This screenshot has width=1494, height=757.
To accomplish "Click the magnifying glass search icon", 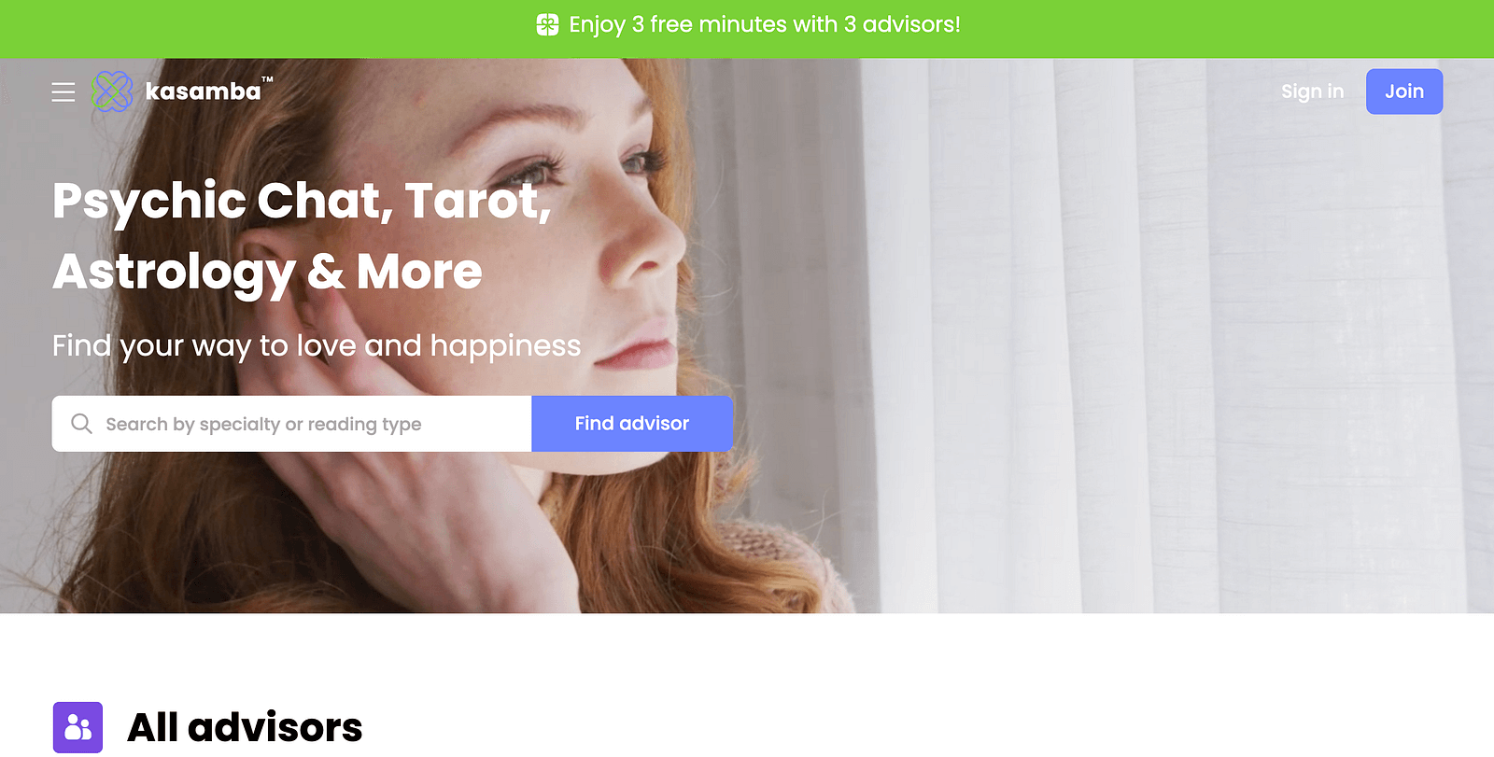I will tap(81, 424).
